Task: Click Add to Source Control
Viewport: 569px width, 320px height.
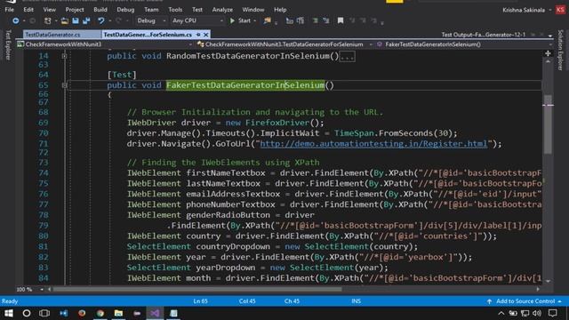Action: click(x=525, y=301)
